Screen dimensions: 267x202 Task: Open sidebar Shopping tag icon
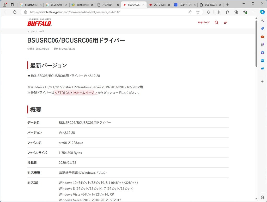(262, 28)
